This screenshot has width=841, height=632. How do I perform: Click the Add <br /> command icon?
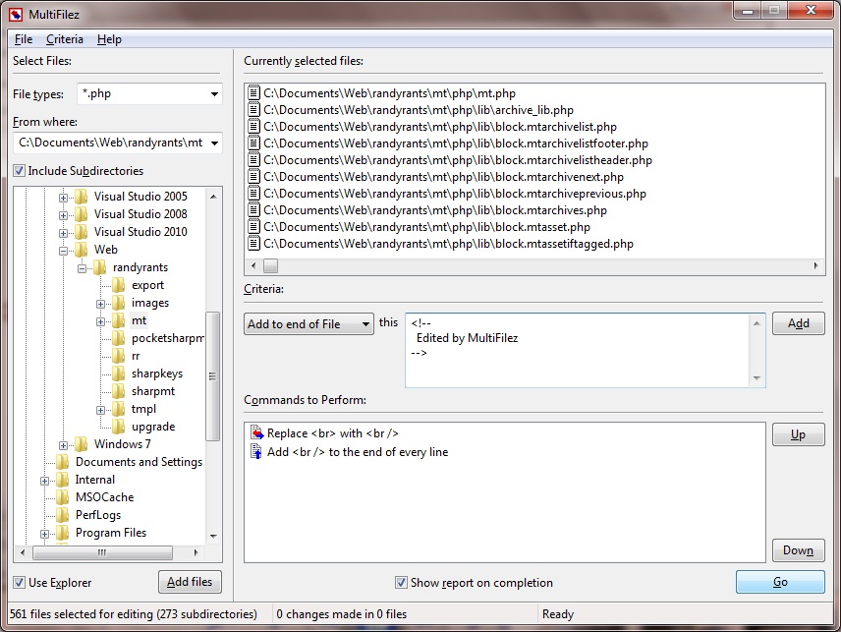point(256,452)
